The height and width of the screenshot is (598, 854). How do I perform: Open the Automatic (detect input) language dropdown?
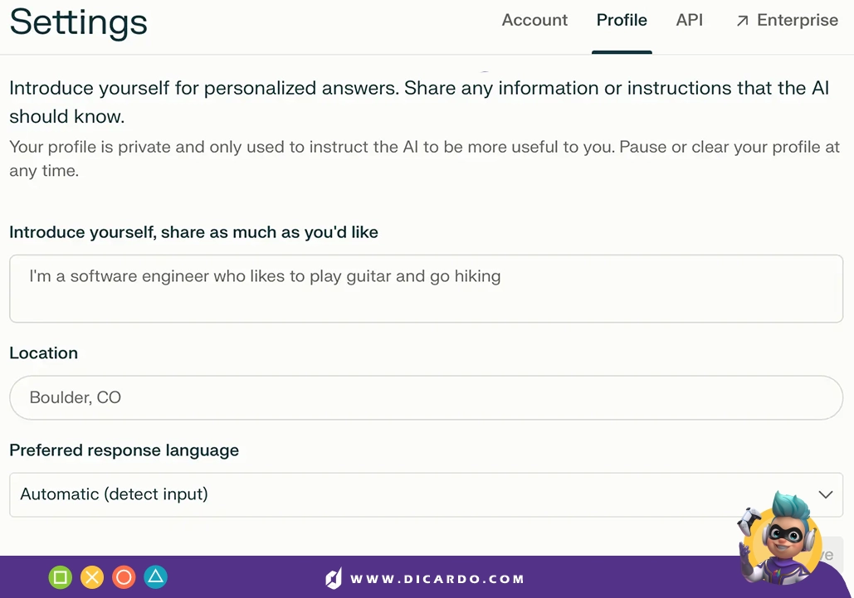pos(426,494)
